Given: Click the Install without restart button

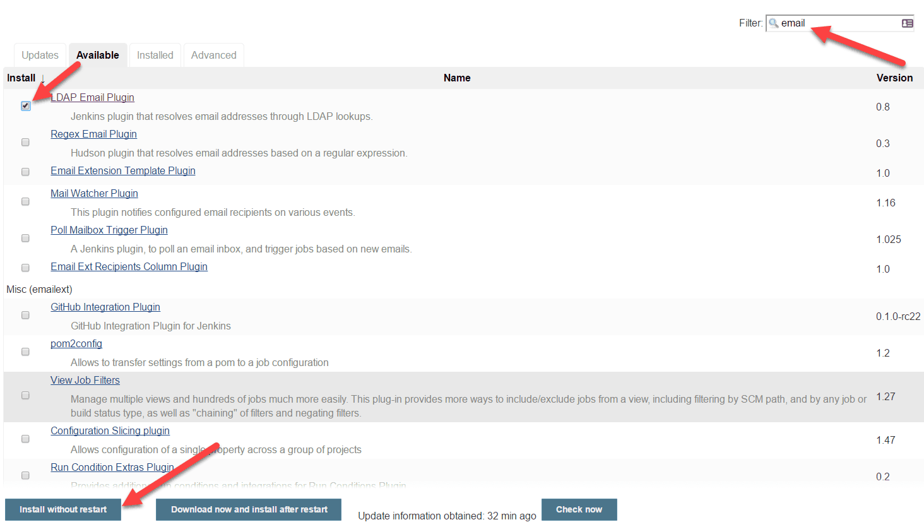Looking at the screenshot, I should coord(62,509).
